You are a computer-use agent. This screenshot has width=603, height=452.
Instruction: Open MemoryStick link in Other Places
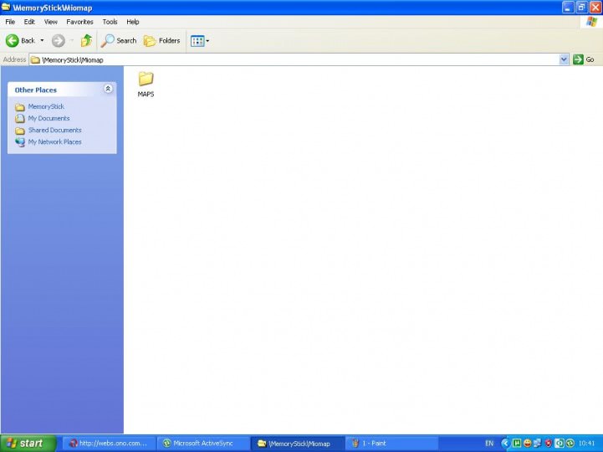[45, 106]
